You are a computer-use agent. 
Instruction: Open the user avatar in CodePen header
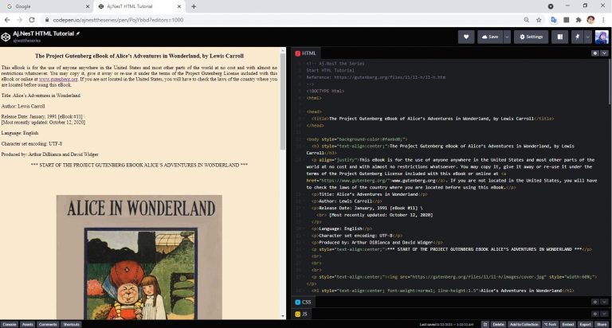point(600,37)
